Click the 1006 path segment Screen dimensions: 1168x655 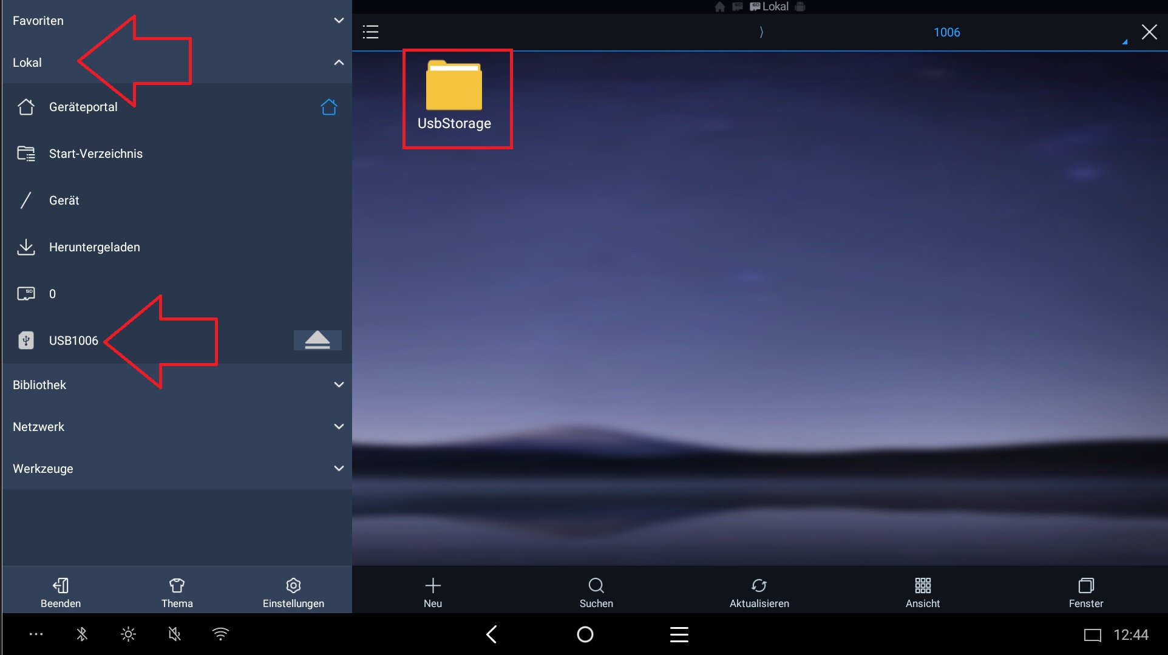tap(947, 32)
